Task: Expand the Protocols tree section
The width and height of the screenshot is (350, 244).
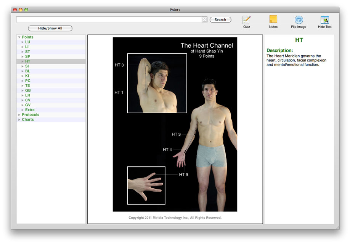Action: [19, 115]
